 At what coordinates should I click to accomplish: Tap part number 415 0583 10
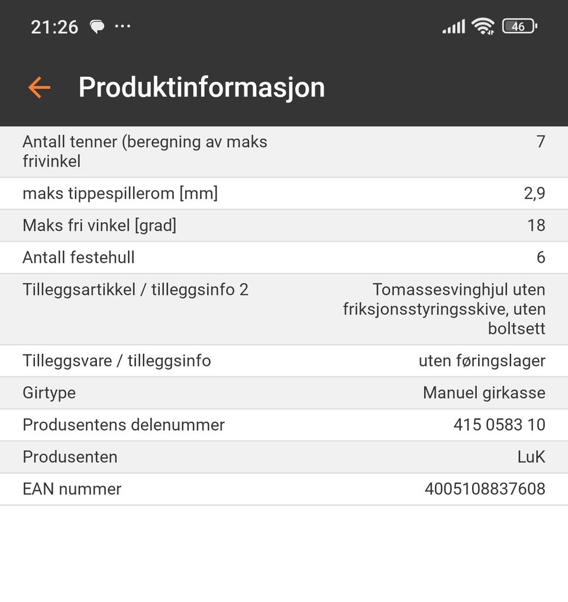(499, 425)
